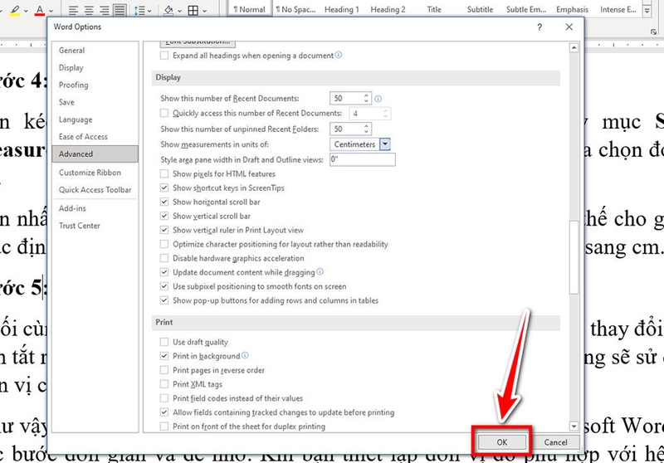Toggle Update document content while dragging
The height and width of the screenshot is (463, 664).
(164, 272)
